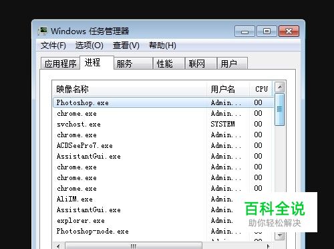The height and width of the screenshot is (249, 334).
Task: Click the user name of Photoshop.exe
Action: pos(226,102)
